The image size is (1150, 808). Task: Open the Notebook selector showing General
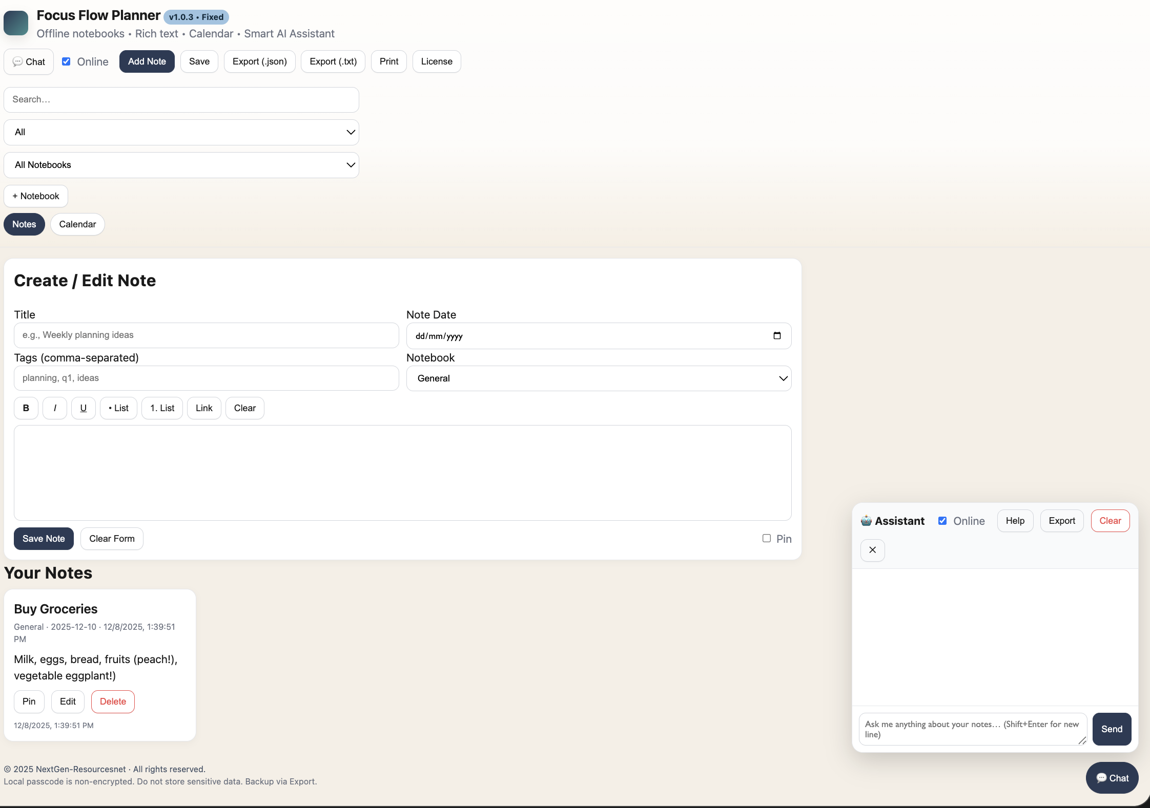click(598, 378)
